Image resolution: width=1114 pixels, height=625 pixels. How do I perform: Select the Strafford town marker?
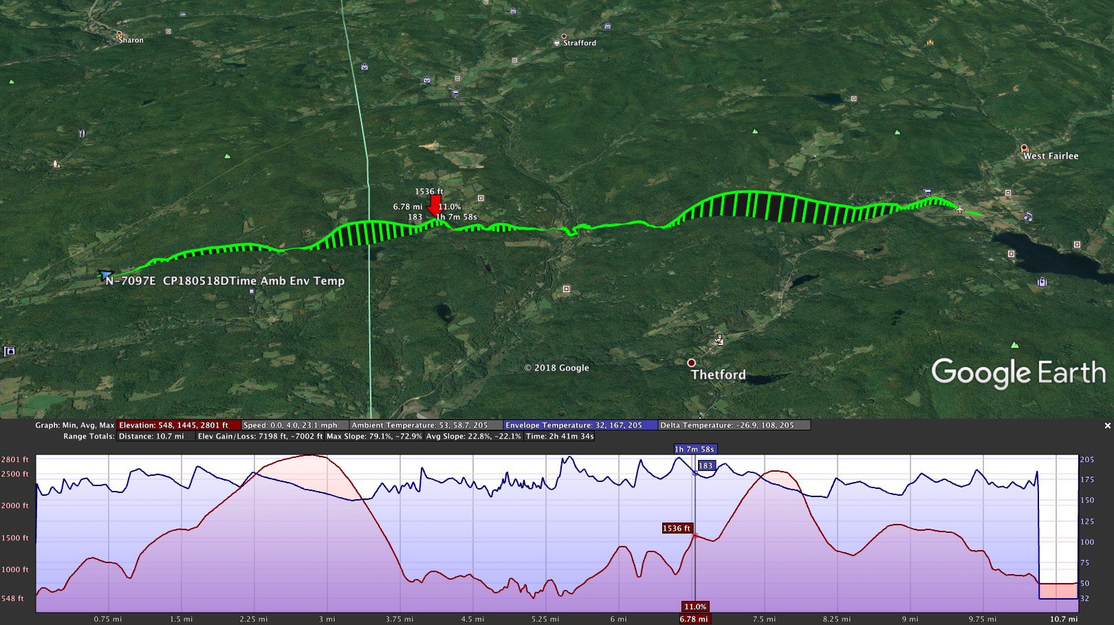pos(564,36)
